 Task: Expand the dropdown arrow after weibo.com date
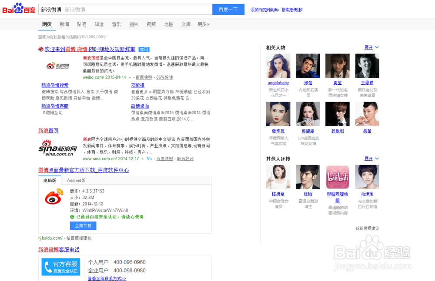point(130,78)
